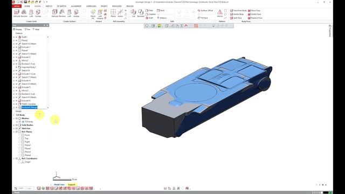Switch to the SKETCH ribbon tab
The image size is (345, 194).
click(49, 6)
